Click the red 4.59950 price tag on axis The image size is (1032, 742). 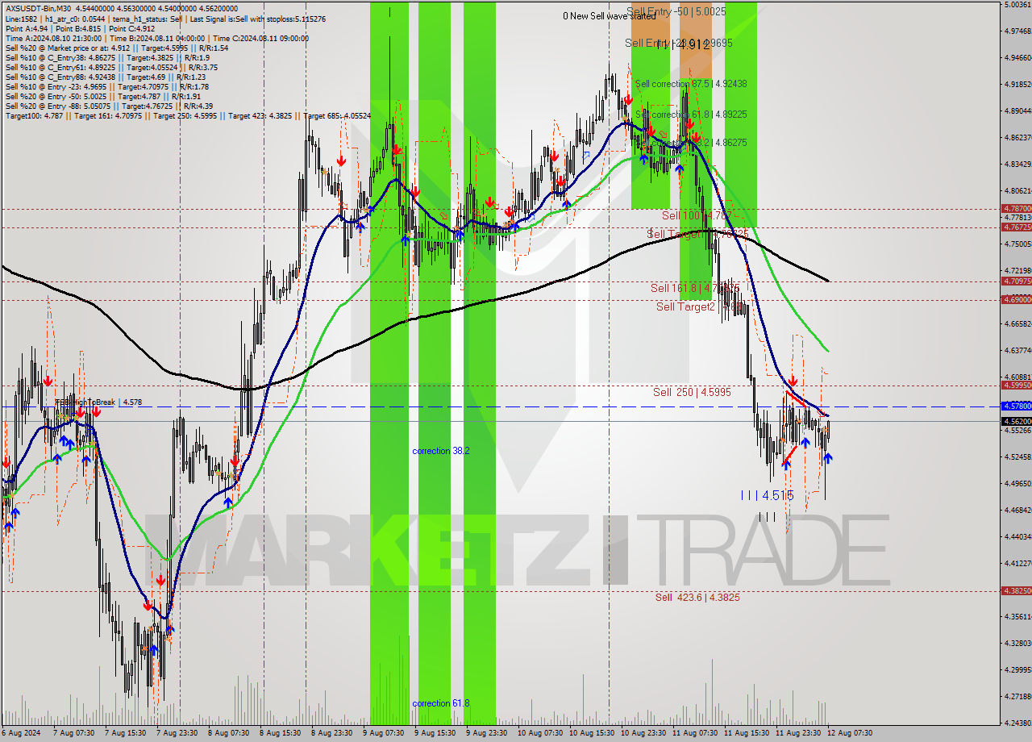pos(1016,386)
